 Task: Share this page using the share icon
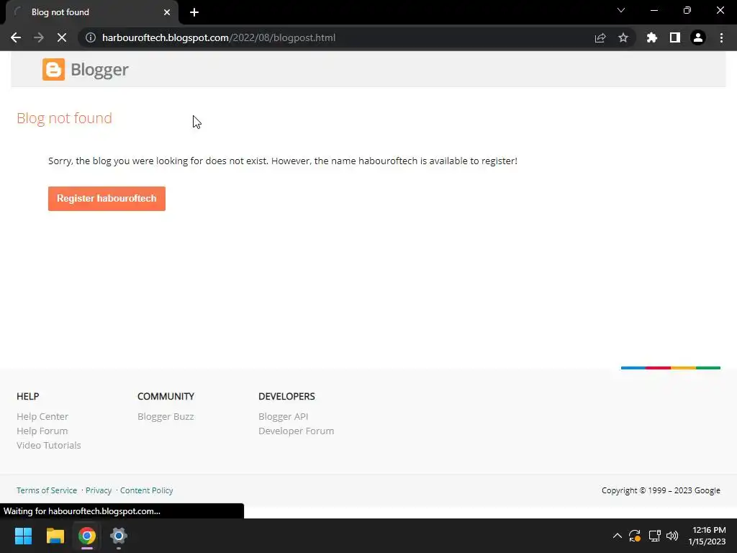pyautogui.click(x=600, y=37)
